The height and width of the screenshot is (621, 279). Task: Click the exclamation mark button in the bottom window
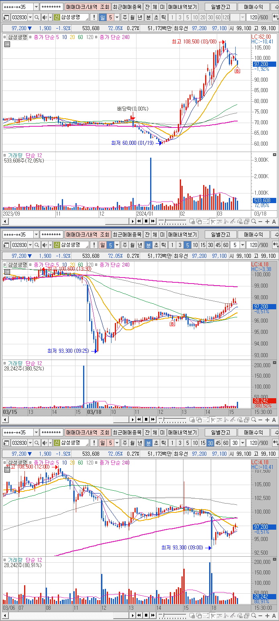pyautogui.click(x=94, y=442)
